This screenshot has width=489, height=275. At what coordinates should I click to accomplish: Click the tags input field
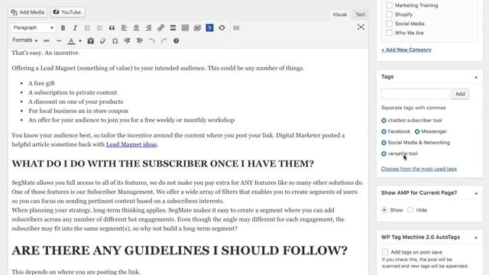[416, 94]
